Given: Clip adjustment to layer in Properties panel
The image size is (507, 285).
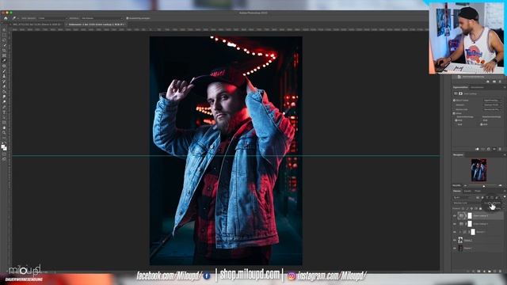Looking at the screenshot, I should (x=477, y=149).
